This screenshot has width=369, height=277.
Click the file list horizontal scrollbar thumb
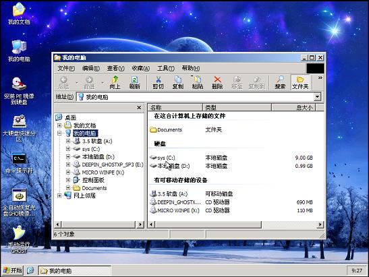[208, 224]
